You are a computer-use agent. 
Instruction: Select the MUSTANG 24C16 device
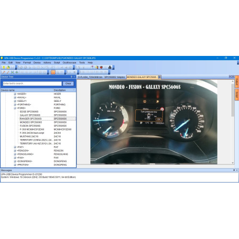29,136
